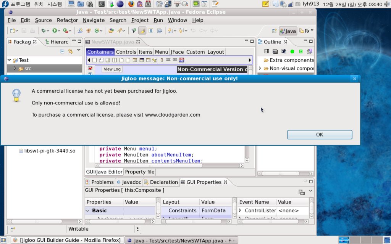The width and height of the screenshot is (391, 244).
Task: Switch to the Controls palette tab
Action: click(x=126, y=52)
